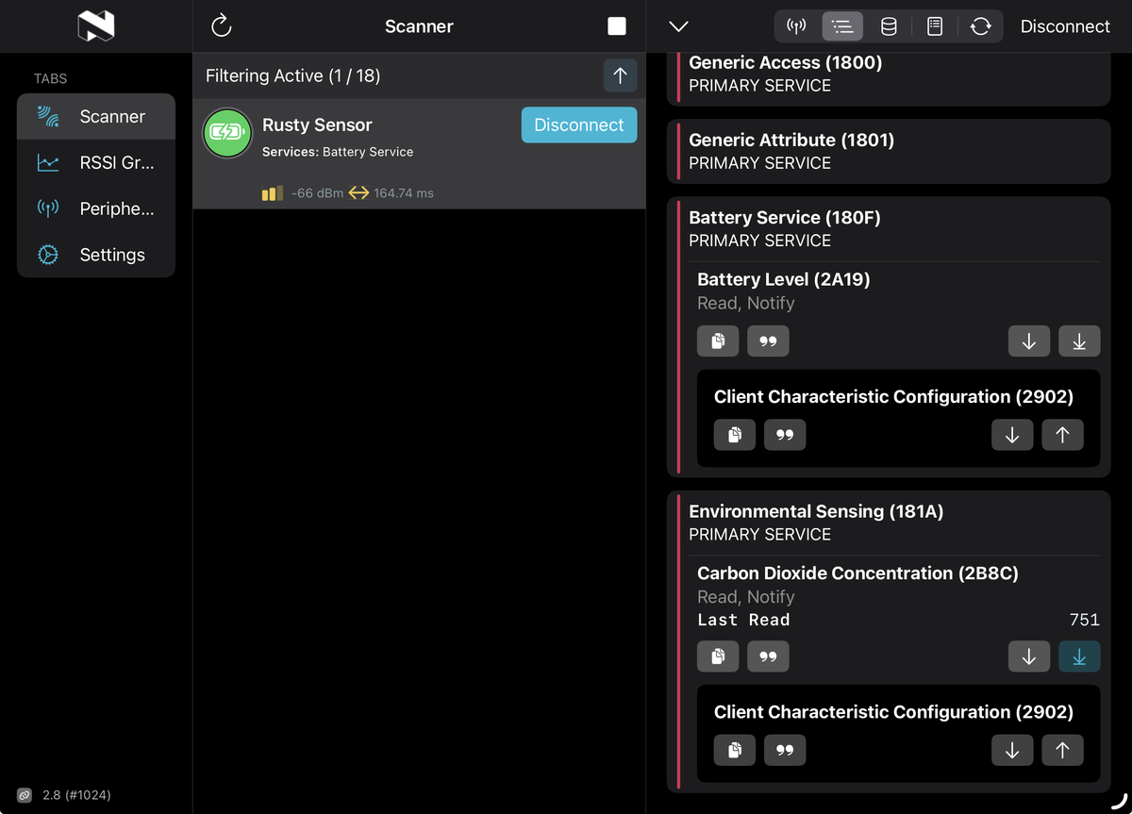1132x814 pixels.
Task: Open the database view icon in the toolbar
Action: coord(888,26)
